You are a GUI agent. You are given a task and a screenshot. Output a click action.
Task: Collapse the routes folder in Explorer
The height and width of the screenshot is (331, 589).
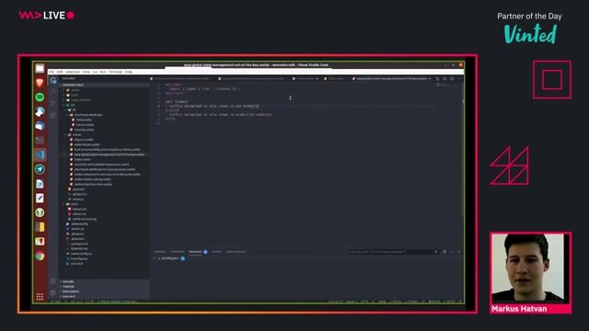pos(77,135)
